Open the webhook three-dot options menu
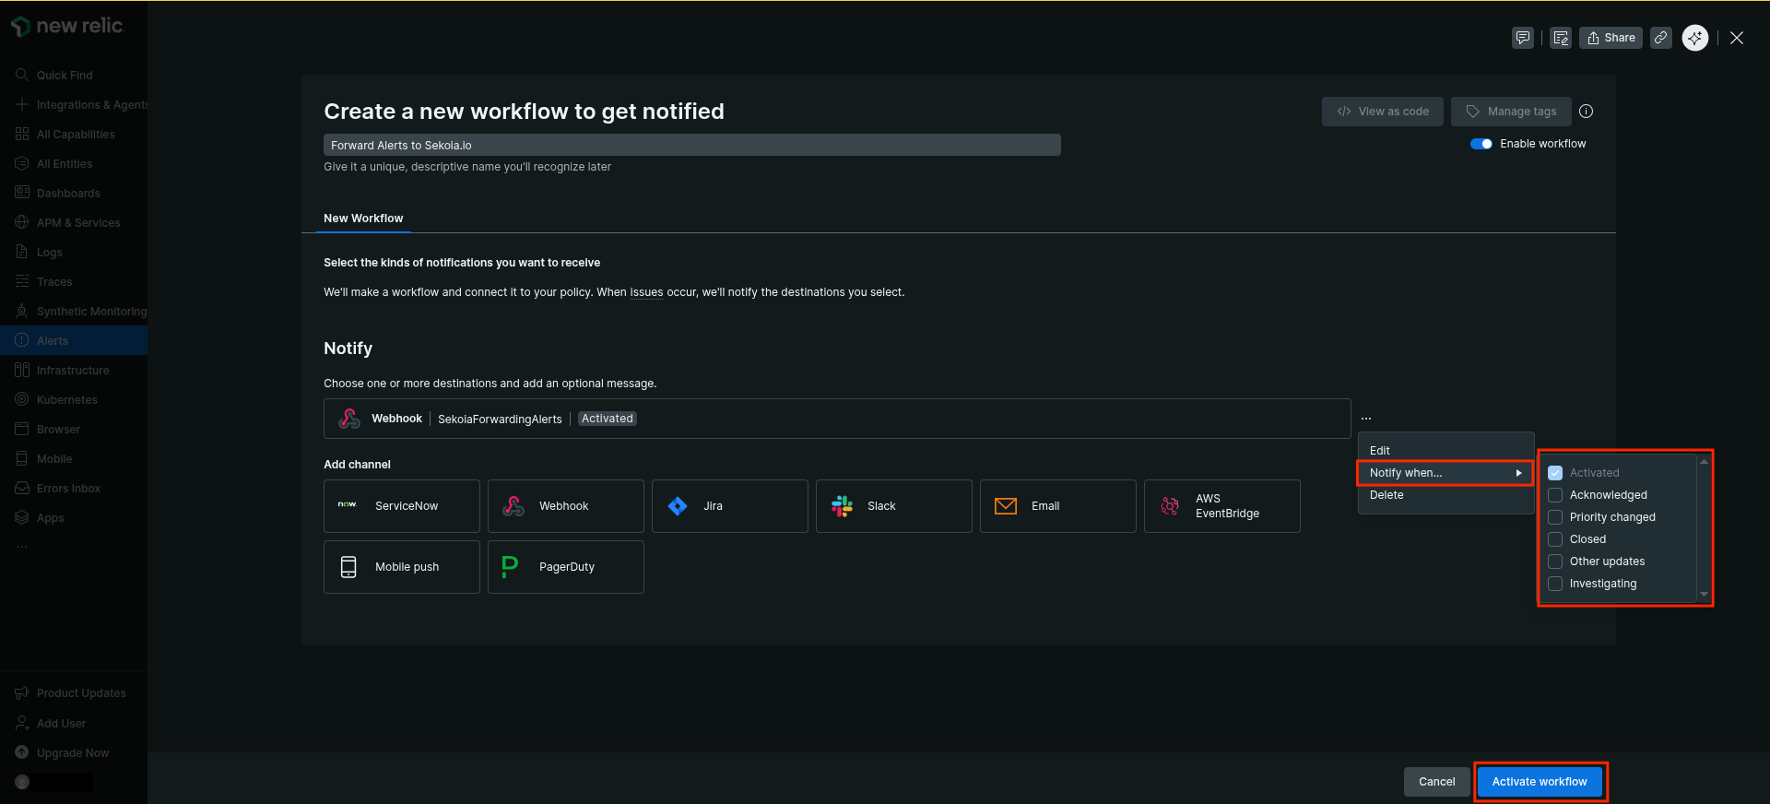Screen dimensions: 1770x804 1366,419
